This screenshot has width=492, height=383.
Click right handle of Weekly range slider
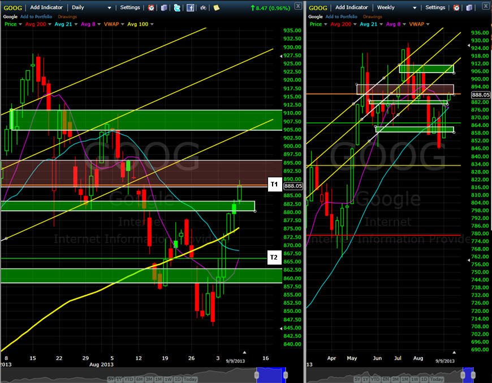coord(473,375)
